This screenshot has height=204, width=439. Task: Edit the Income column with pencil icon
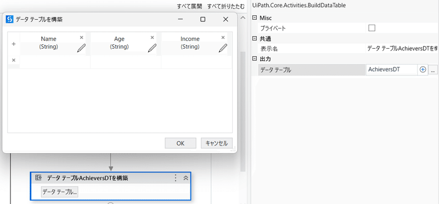(223, 48)
